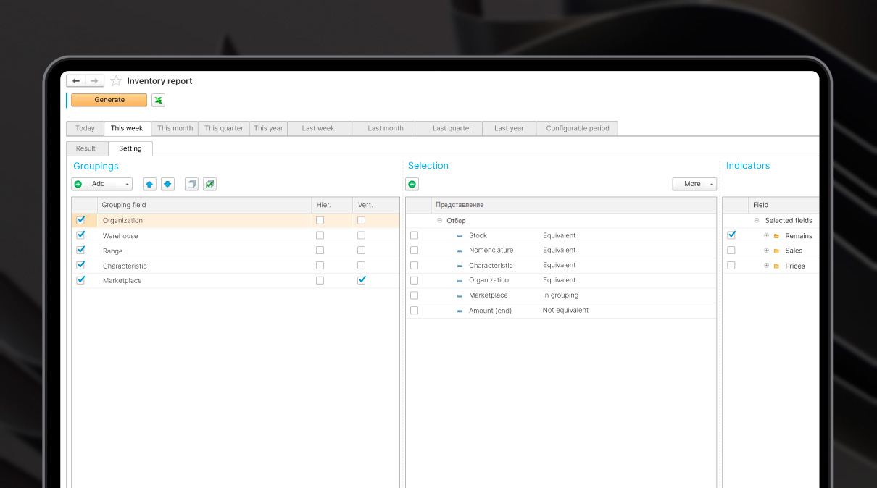Expand the Sales indicator node
The height and width of the screenshot is (488, 877).
[766, 251]
